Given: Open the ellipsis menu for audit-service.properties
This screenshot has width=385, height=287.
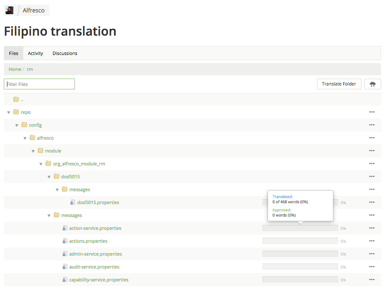Looking at the screenshot, I should (372, 266).
